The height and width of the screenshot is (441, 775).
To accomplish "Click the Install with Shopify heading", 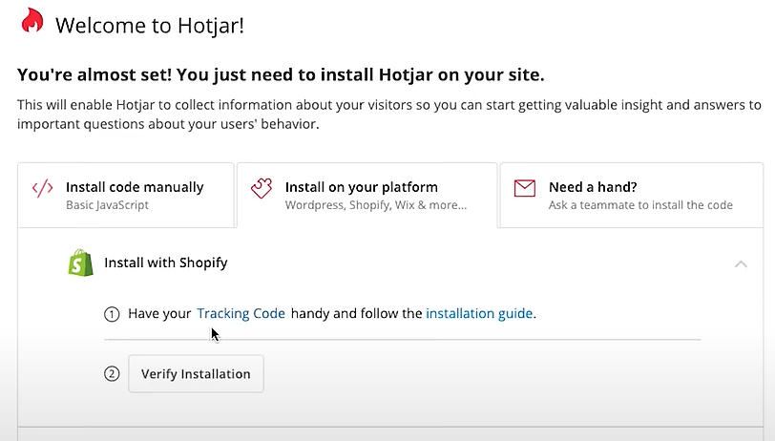I will (x=165, y=262).
